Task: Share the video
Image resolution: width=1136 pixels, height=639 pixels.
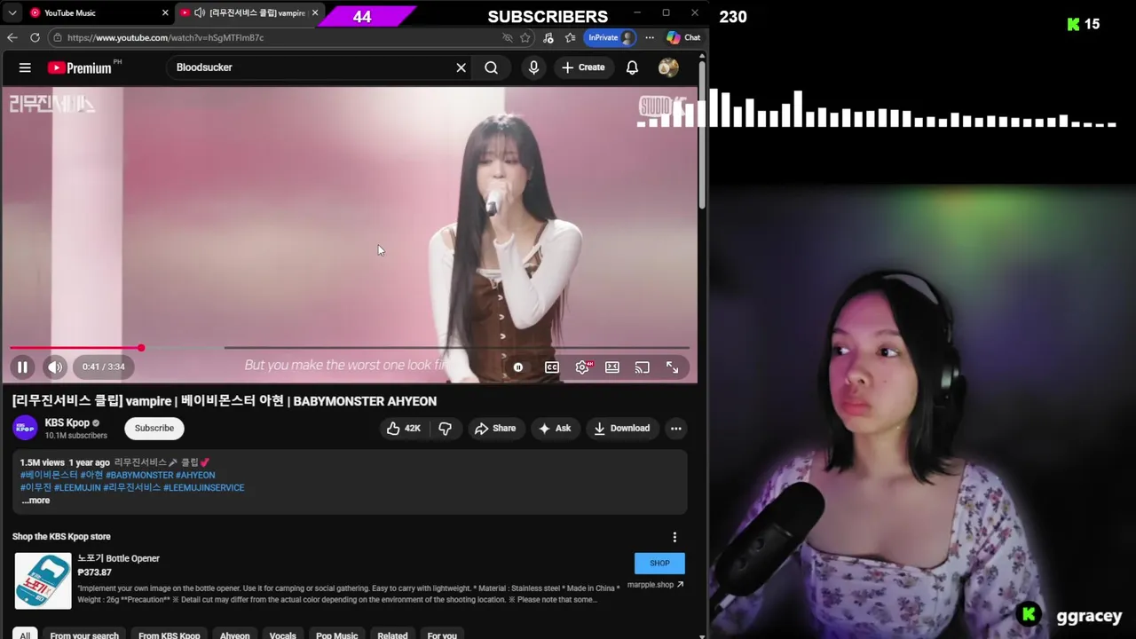Action: 496,428
